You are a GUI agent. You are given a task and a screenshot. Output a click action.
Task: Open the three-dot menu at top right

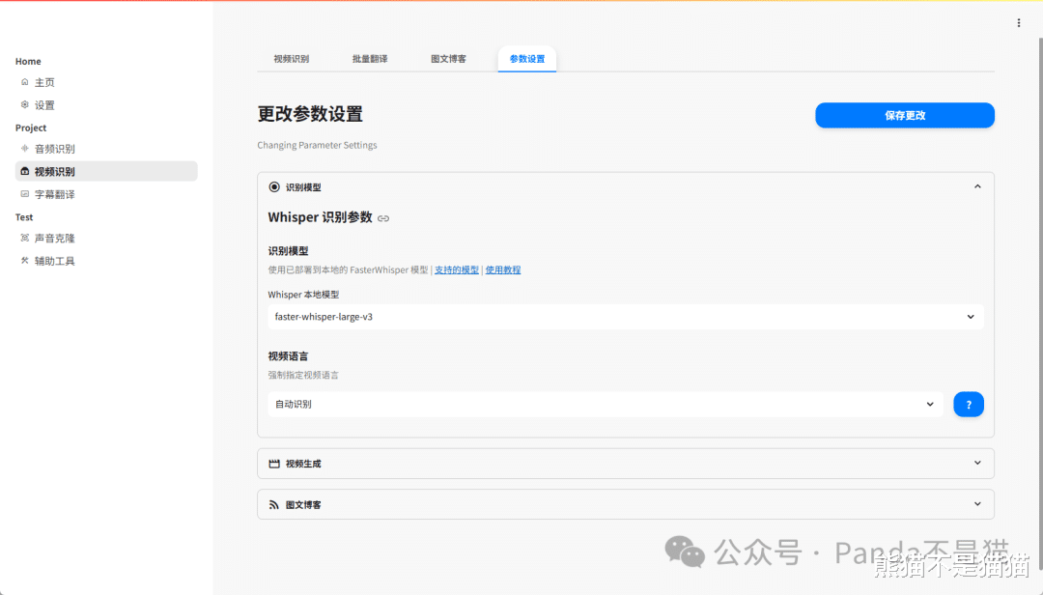click(x=1019, y=23)
